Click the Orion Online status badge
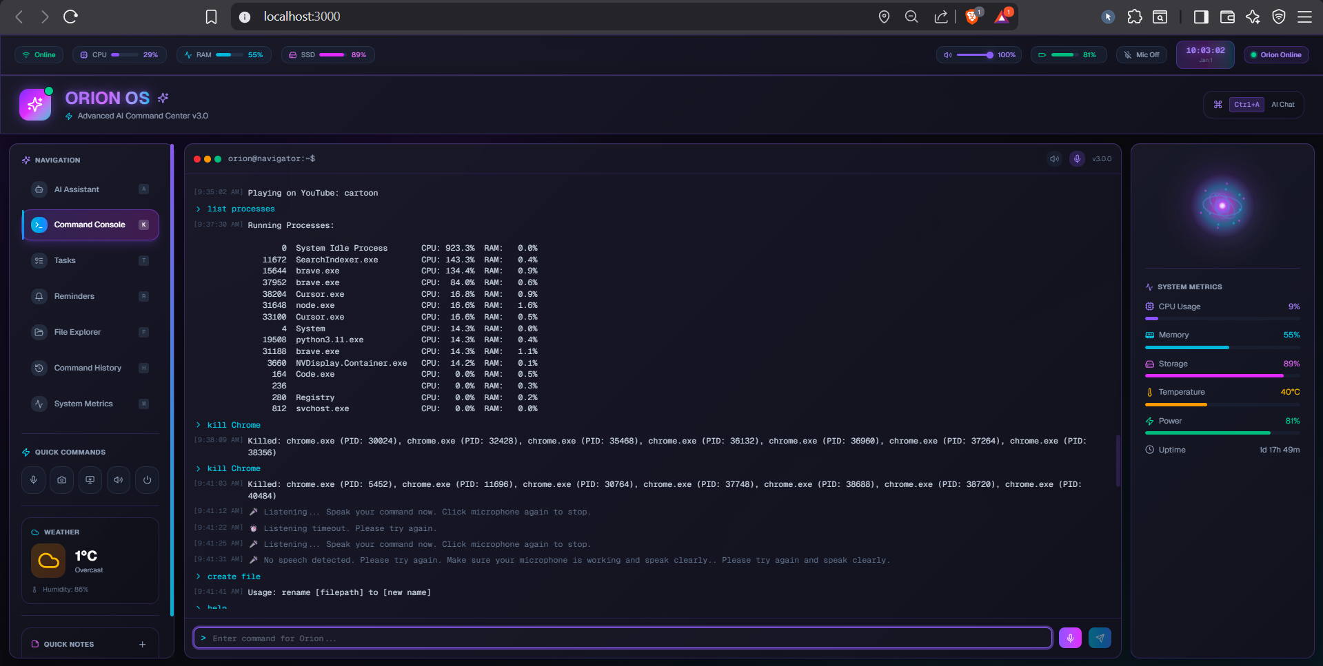 click(x=1276, y=55)
